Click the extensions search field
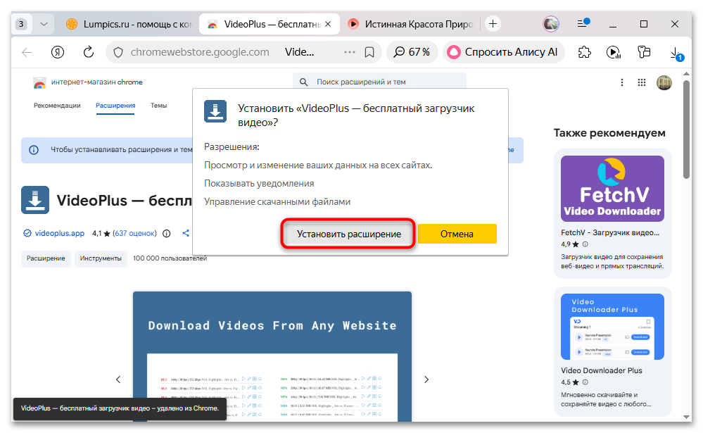 [x=380, y=82]
